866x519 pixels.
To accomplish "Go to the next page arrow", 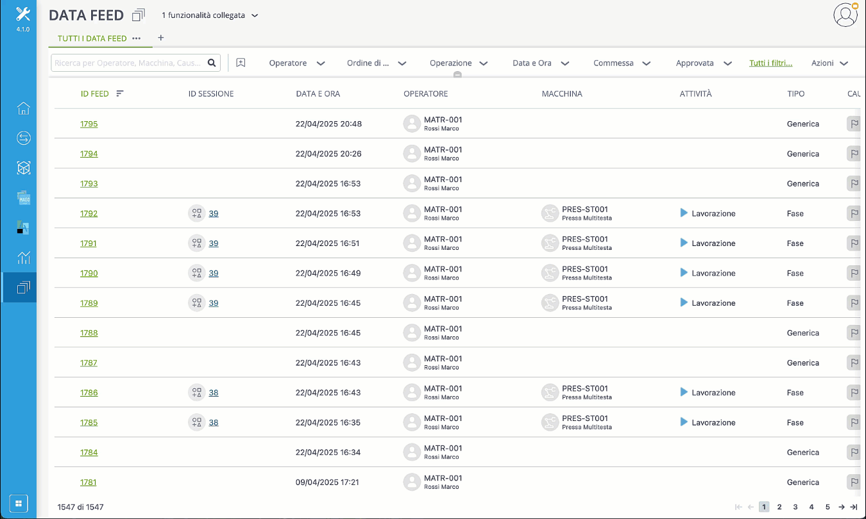I will tap(842, 507).
